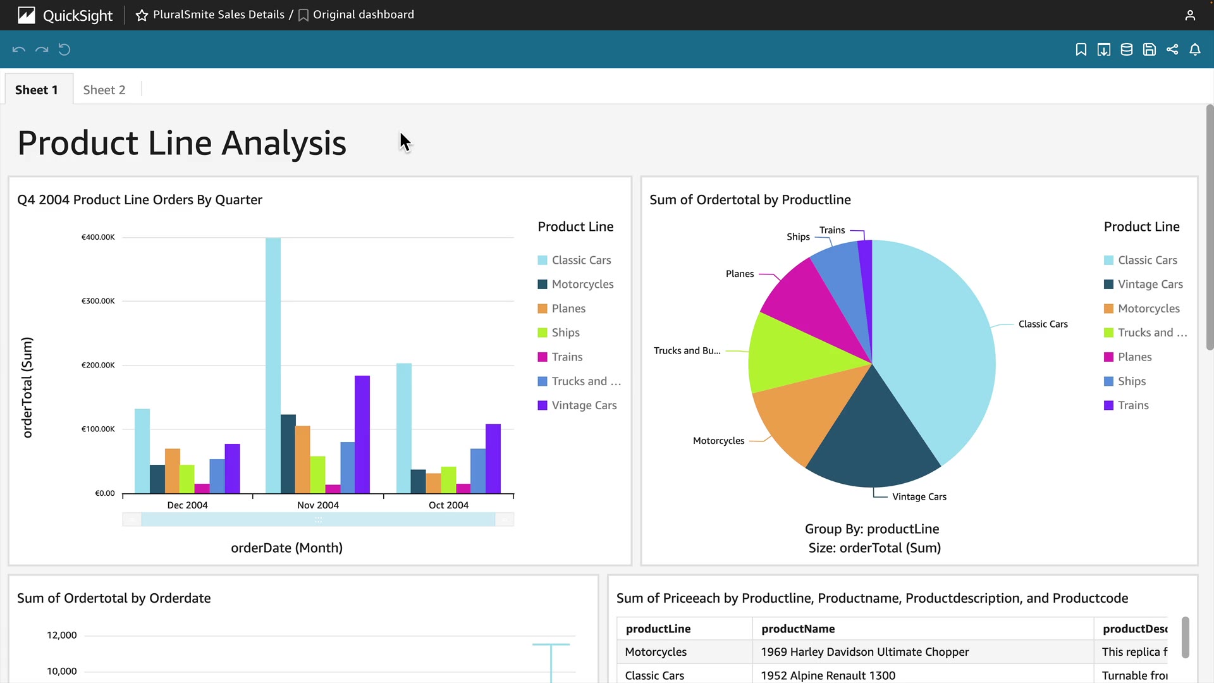Select Motorcycles color swatch in bar legend
The width and height of the screenshot is (1214, 683).
point(543,285)
